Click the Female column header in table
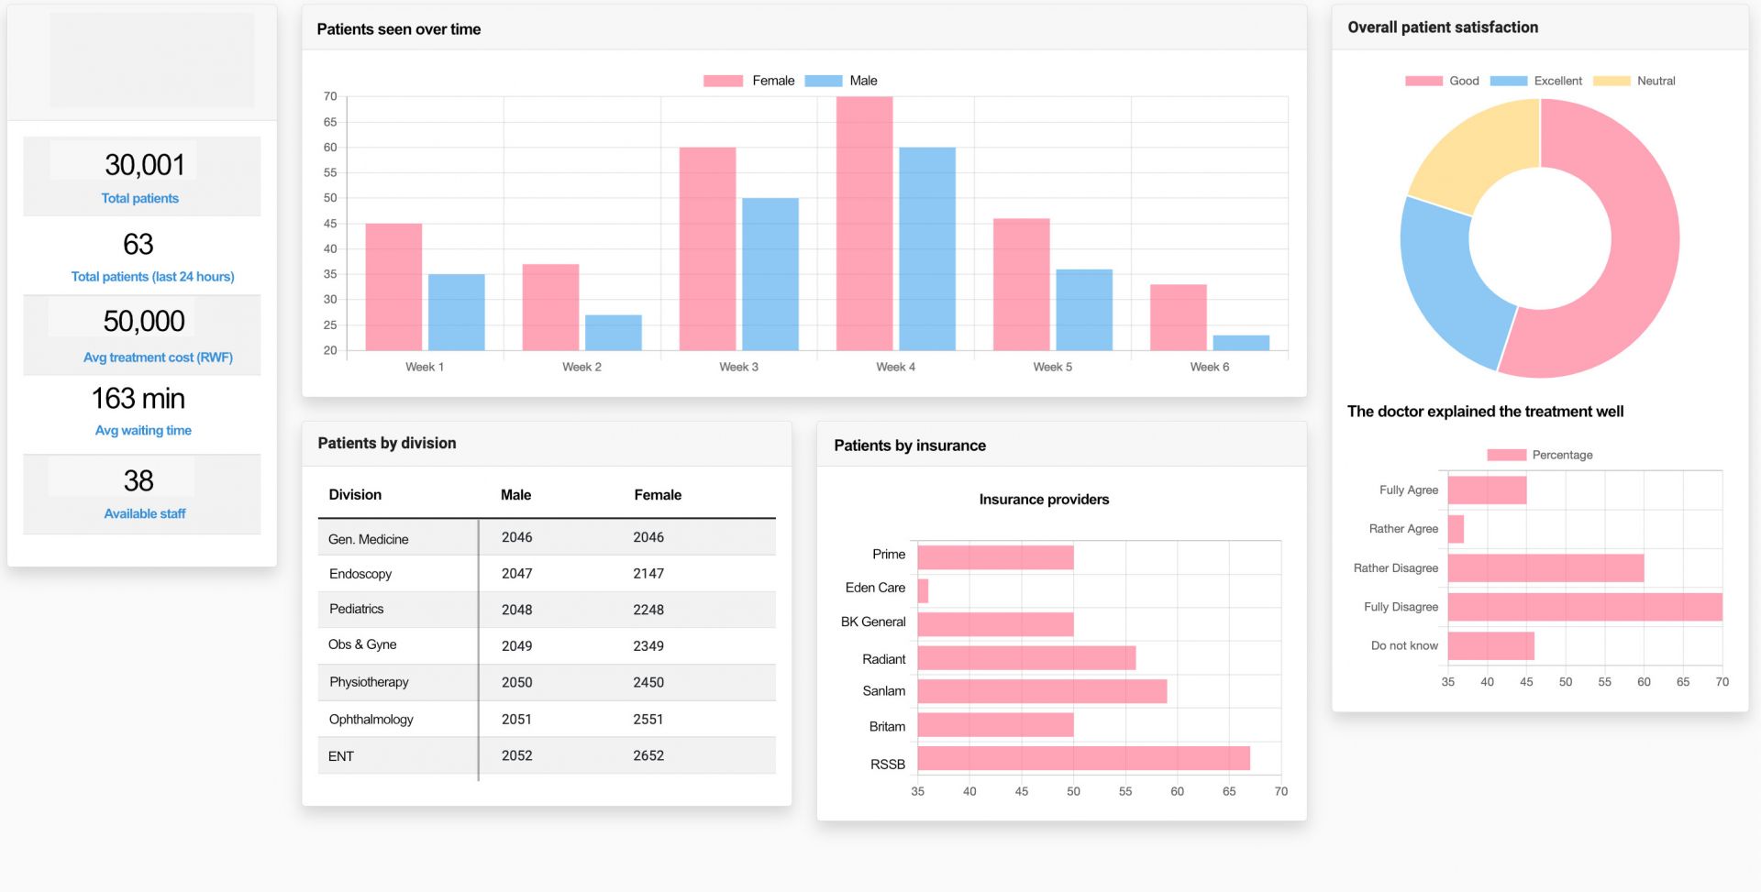 [658, 495]
